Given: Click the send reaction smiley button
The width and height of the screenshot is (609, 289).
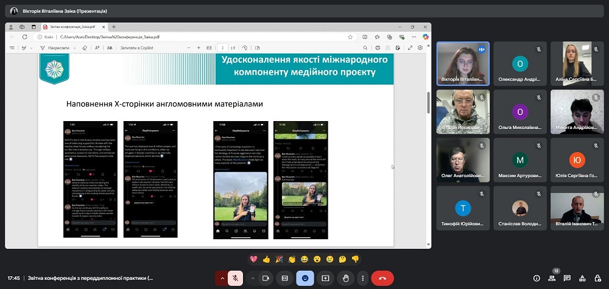Looking at the screenshot, I should pos(304,278).
